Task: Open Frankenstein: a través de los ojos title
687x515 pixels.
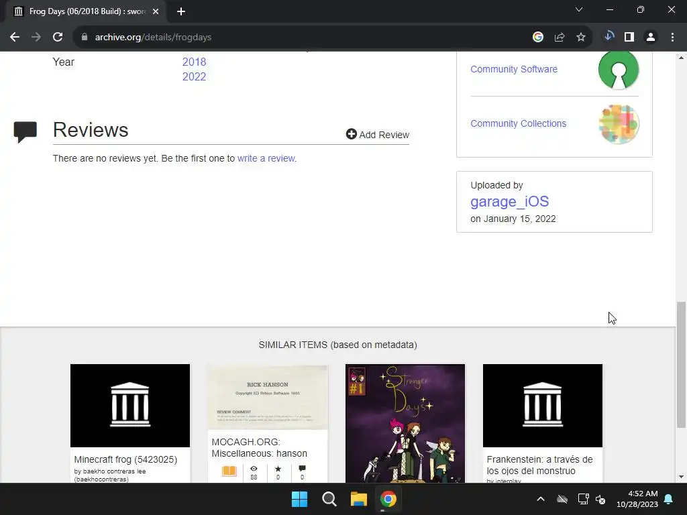Action: [540, 465]
